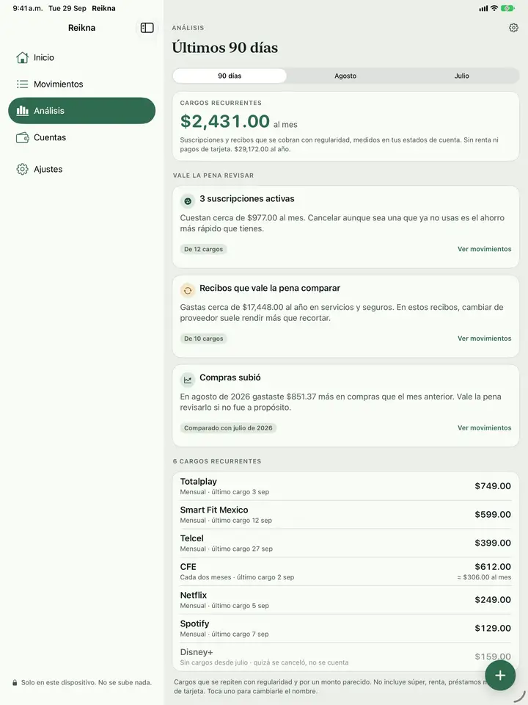Ver movimientos for Recibos que vale comparar
The height and width of the screenshot is (705, 528).
click(x=485, y=339)
